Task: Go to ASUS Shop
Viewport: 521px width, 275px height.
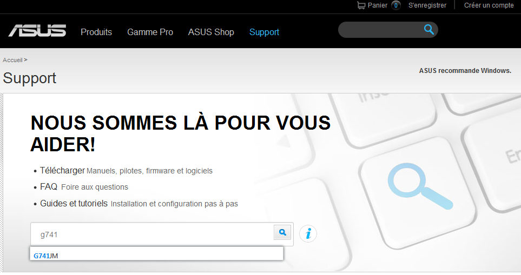Action: [x=211, y=32]
